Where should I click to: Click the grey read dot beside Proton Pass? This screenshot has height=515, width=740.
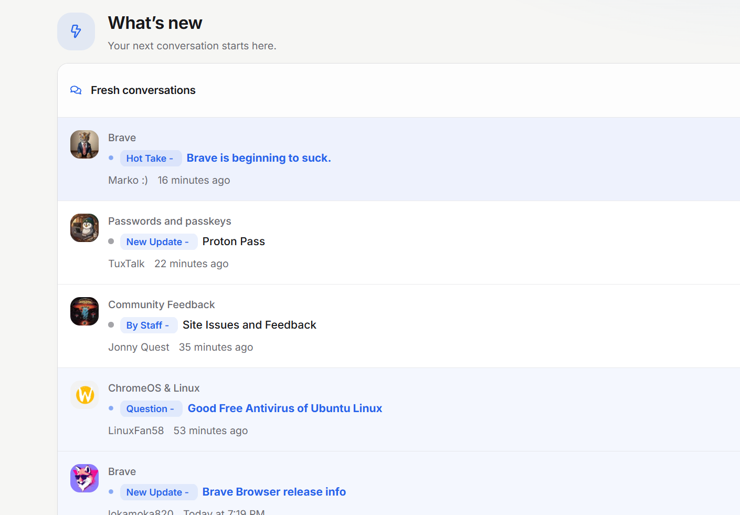(x=111, y=241)
